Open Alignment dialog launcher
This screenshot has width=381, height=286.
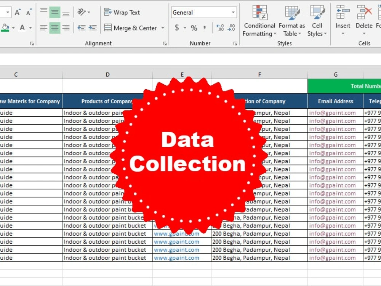pyautogui.click(x=165, y=43)
